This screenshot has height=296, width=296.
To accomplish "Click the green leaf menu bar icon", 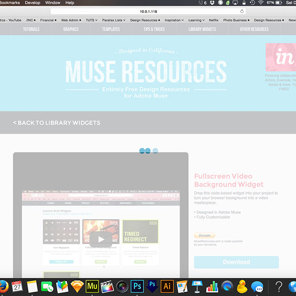I will (228, 3).
